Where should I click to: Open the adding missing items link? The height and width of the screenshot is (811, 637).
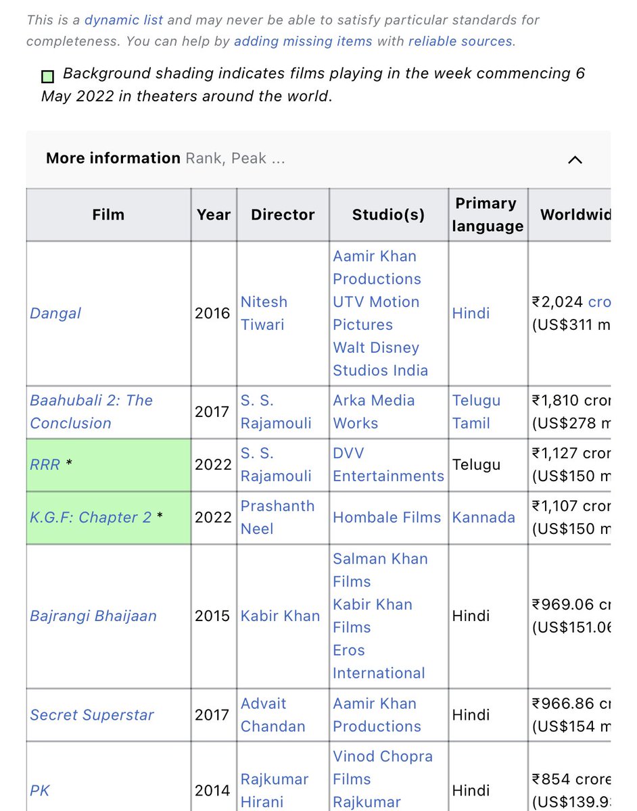click(303, 41)
